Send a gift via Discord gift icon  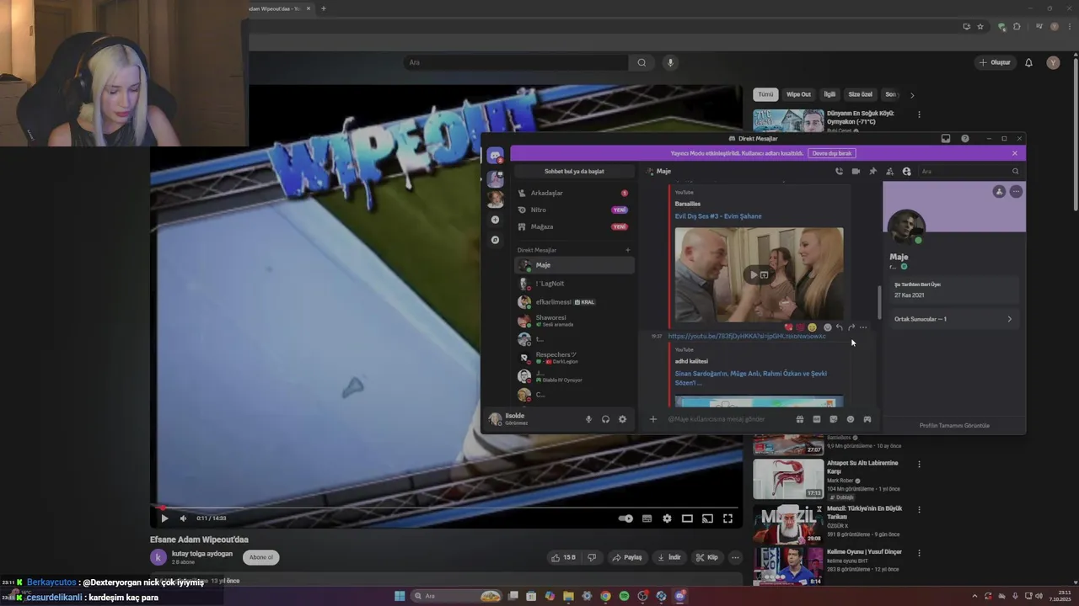tap(799, 419)
